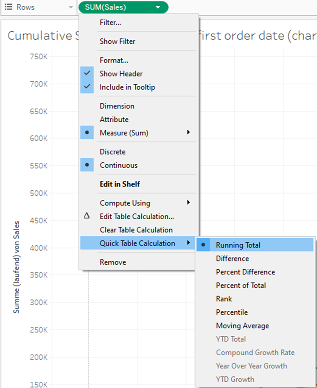Open the Quick Table Calculation submenu
The image size is (317, 388).
click(x=137, y=243)
